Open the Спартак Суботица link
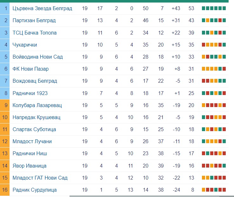 point(34,130)
